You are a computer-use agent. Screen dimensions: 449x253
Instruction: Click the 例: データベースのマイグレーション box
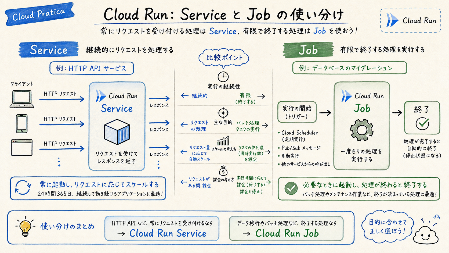pyautogui.click(x=349, y=68)
